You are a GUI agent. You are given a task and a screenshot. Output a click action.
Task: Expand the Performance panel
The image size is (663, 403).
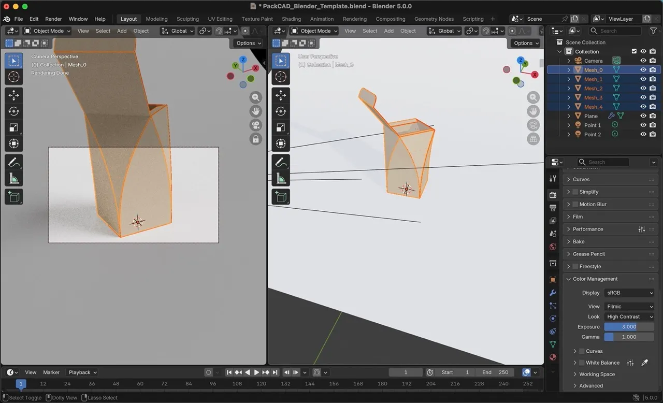click(x=587, y=229)
